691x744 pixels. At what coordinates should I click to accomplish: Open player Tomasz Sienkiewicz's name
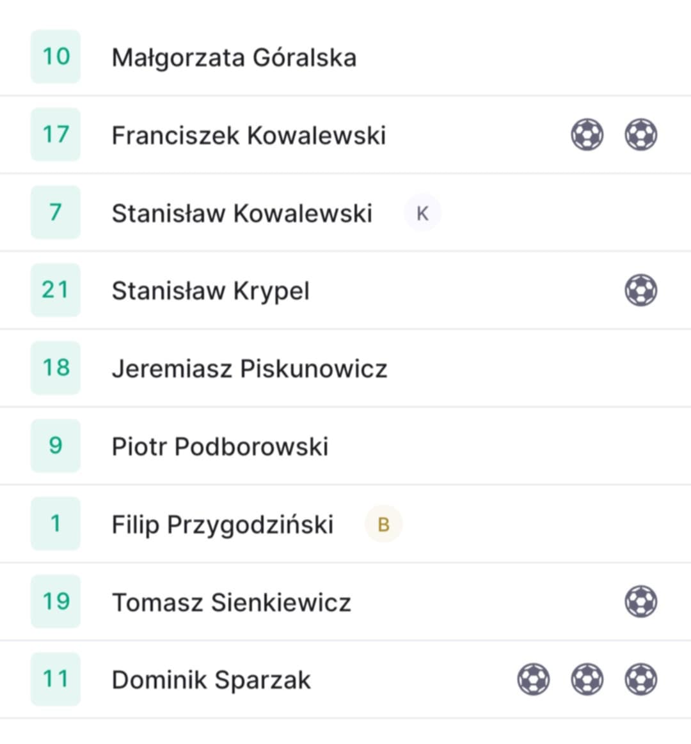pyautogui.click(x=231, y=602)
